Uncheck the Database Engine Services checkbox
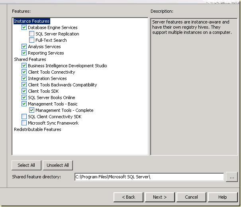Image resolution: width=241 pixels, height=207 pixels. coord(24,27)
